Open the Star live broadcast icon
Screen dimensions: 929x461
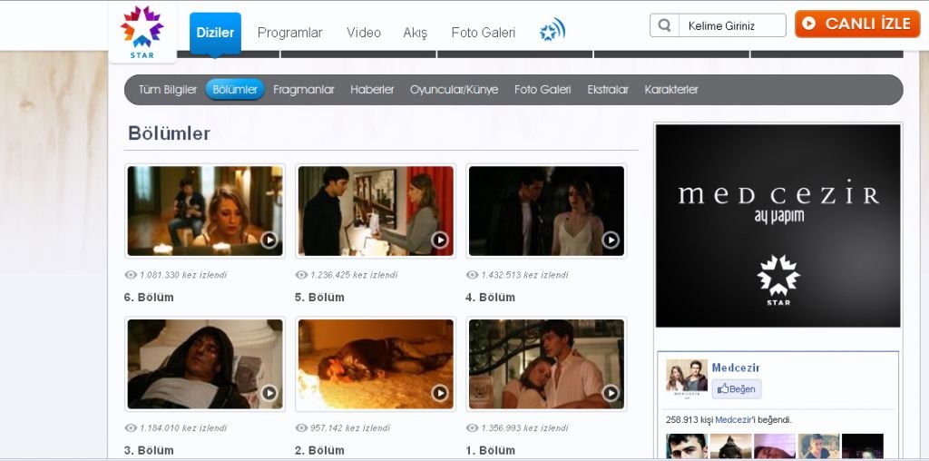(552, 32)
